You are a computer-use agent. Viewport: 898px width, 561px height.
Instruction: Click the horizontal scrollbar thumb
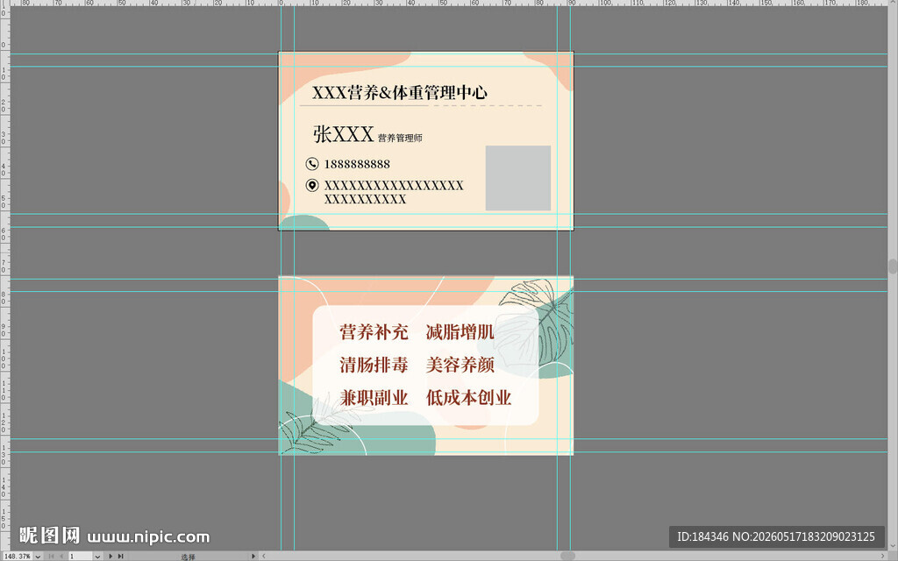[x=567, y=556]
